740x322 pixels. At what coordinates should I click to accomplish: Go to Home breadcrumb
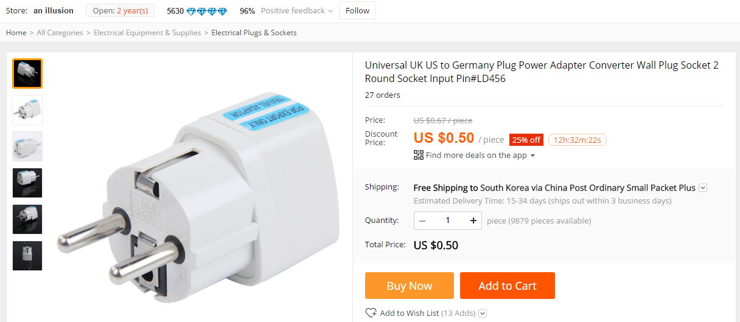tap(16, 33)
